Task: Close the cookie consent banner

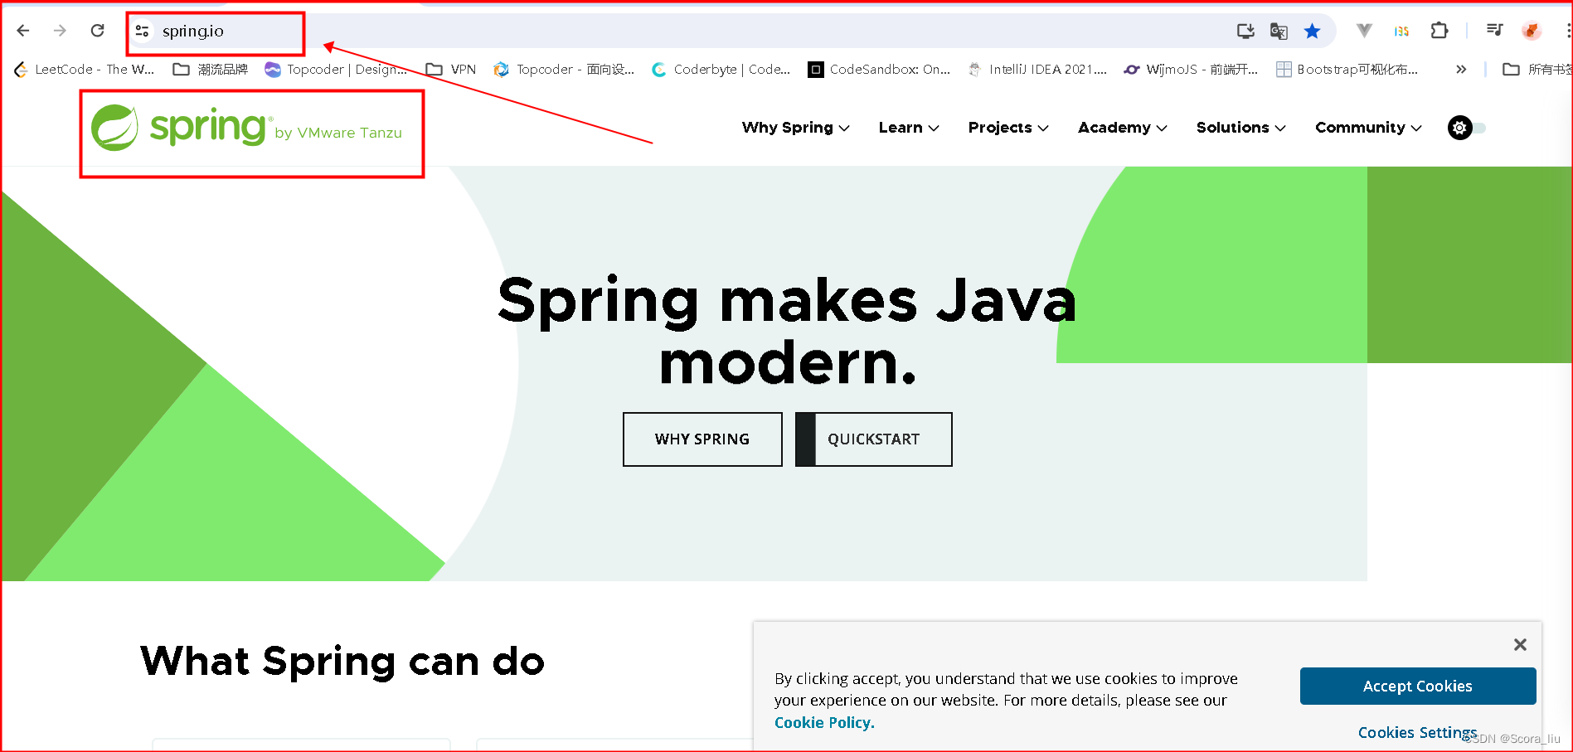Action: [1520, 644]
